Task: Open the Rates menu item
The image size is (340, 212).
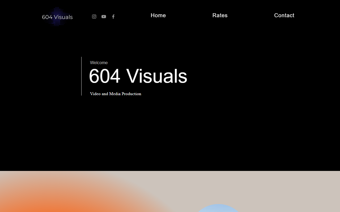Action: pyautogui.click(x=220, y=15)
